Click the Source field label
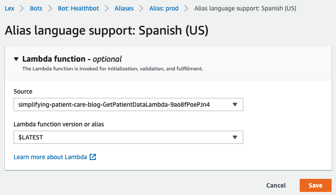 [23, 91]
